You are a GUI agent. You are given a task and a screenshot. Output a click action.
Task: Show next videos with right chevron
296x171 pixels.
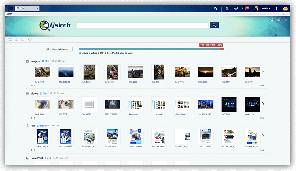point(263,104)
